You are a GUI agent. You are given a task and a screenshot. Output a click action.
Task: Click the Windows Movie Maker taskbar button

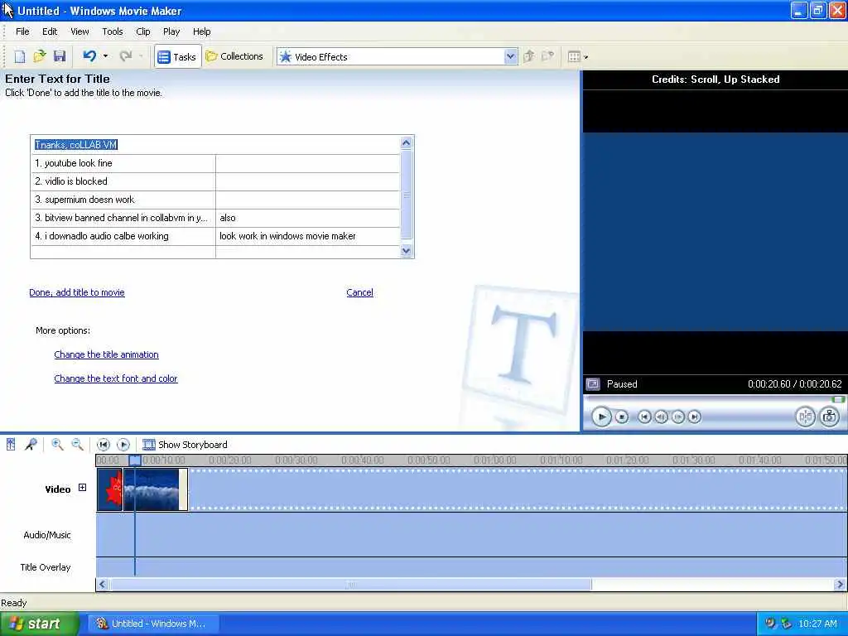[155, 624]
